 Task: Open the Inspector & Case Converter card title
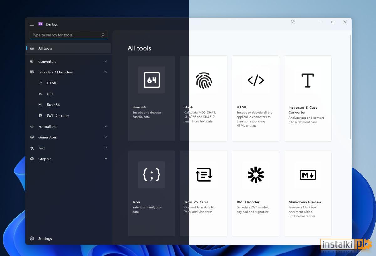point(303,110)
